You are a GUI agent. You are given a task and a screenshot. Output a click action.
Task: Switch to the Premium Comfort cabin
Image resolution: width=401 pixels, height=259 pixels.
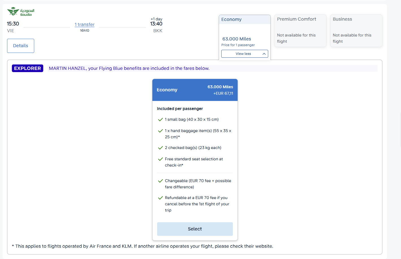[300, 30]
